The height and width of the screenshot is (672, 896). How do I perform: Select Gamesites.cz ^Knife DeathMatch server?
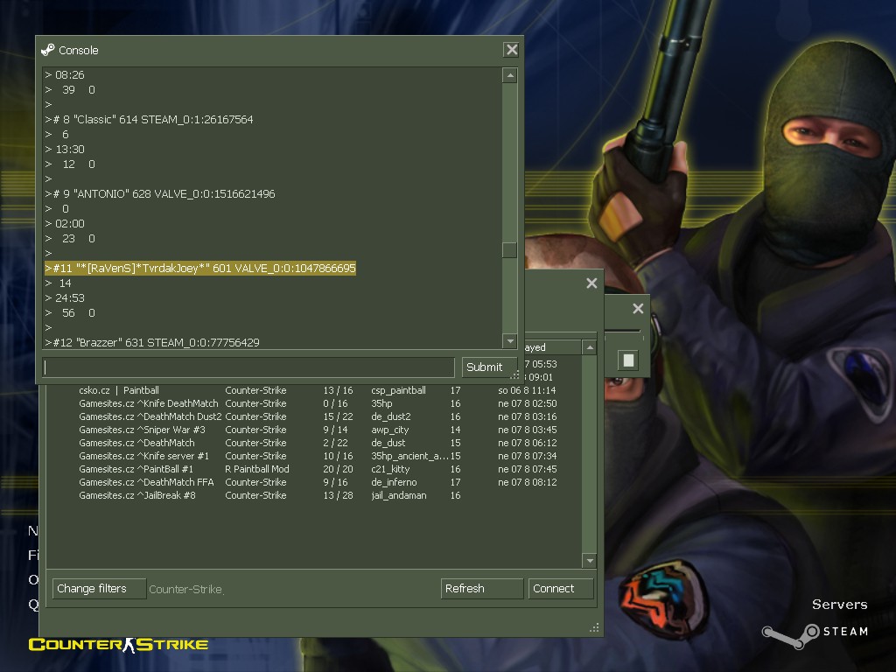pyautogui.click(x=314, y=403)
